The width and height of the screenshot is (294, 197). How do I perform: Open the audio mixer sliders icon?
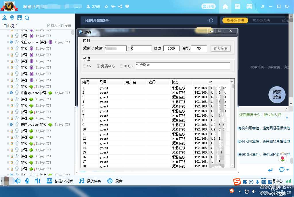click(38, 181)
